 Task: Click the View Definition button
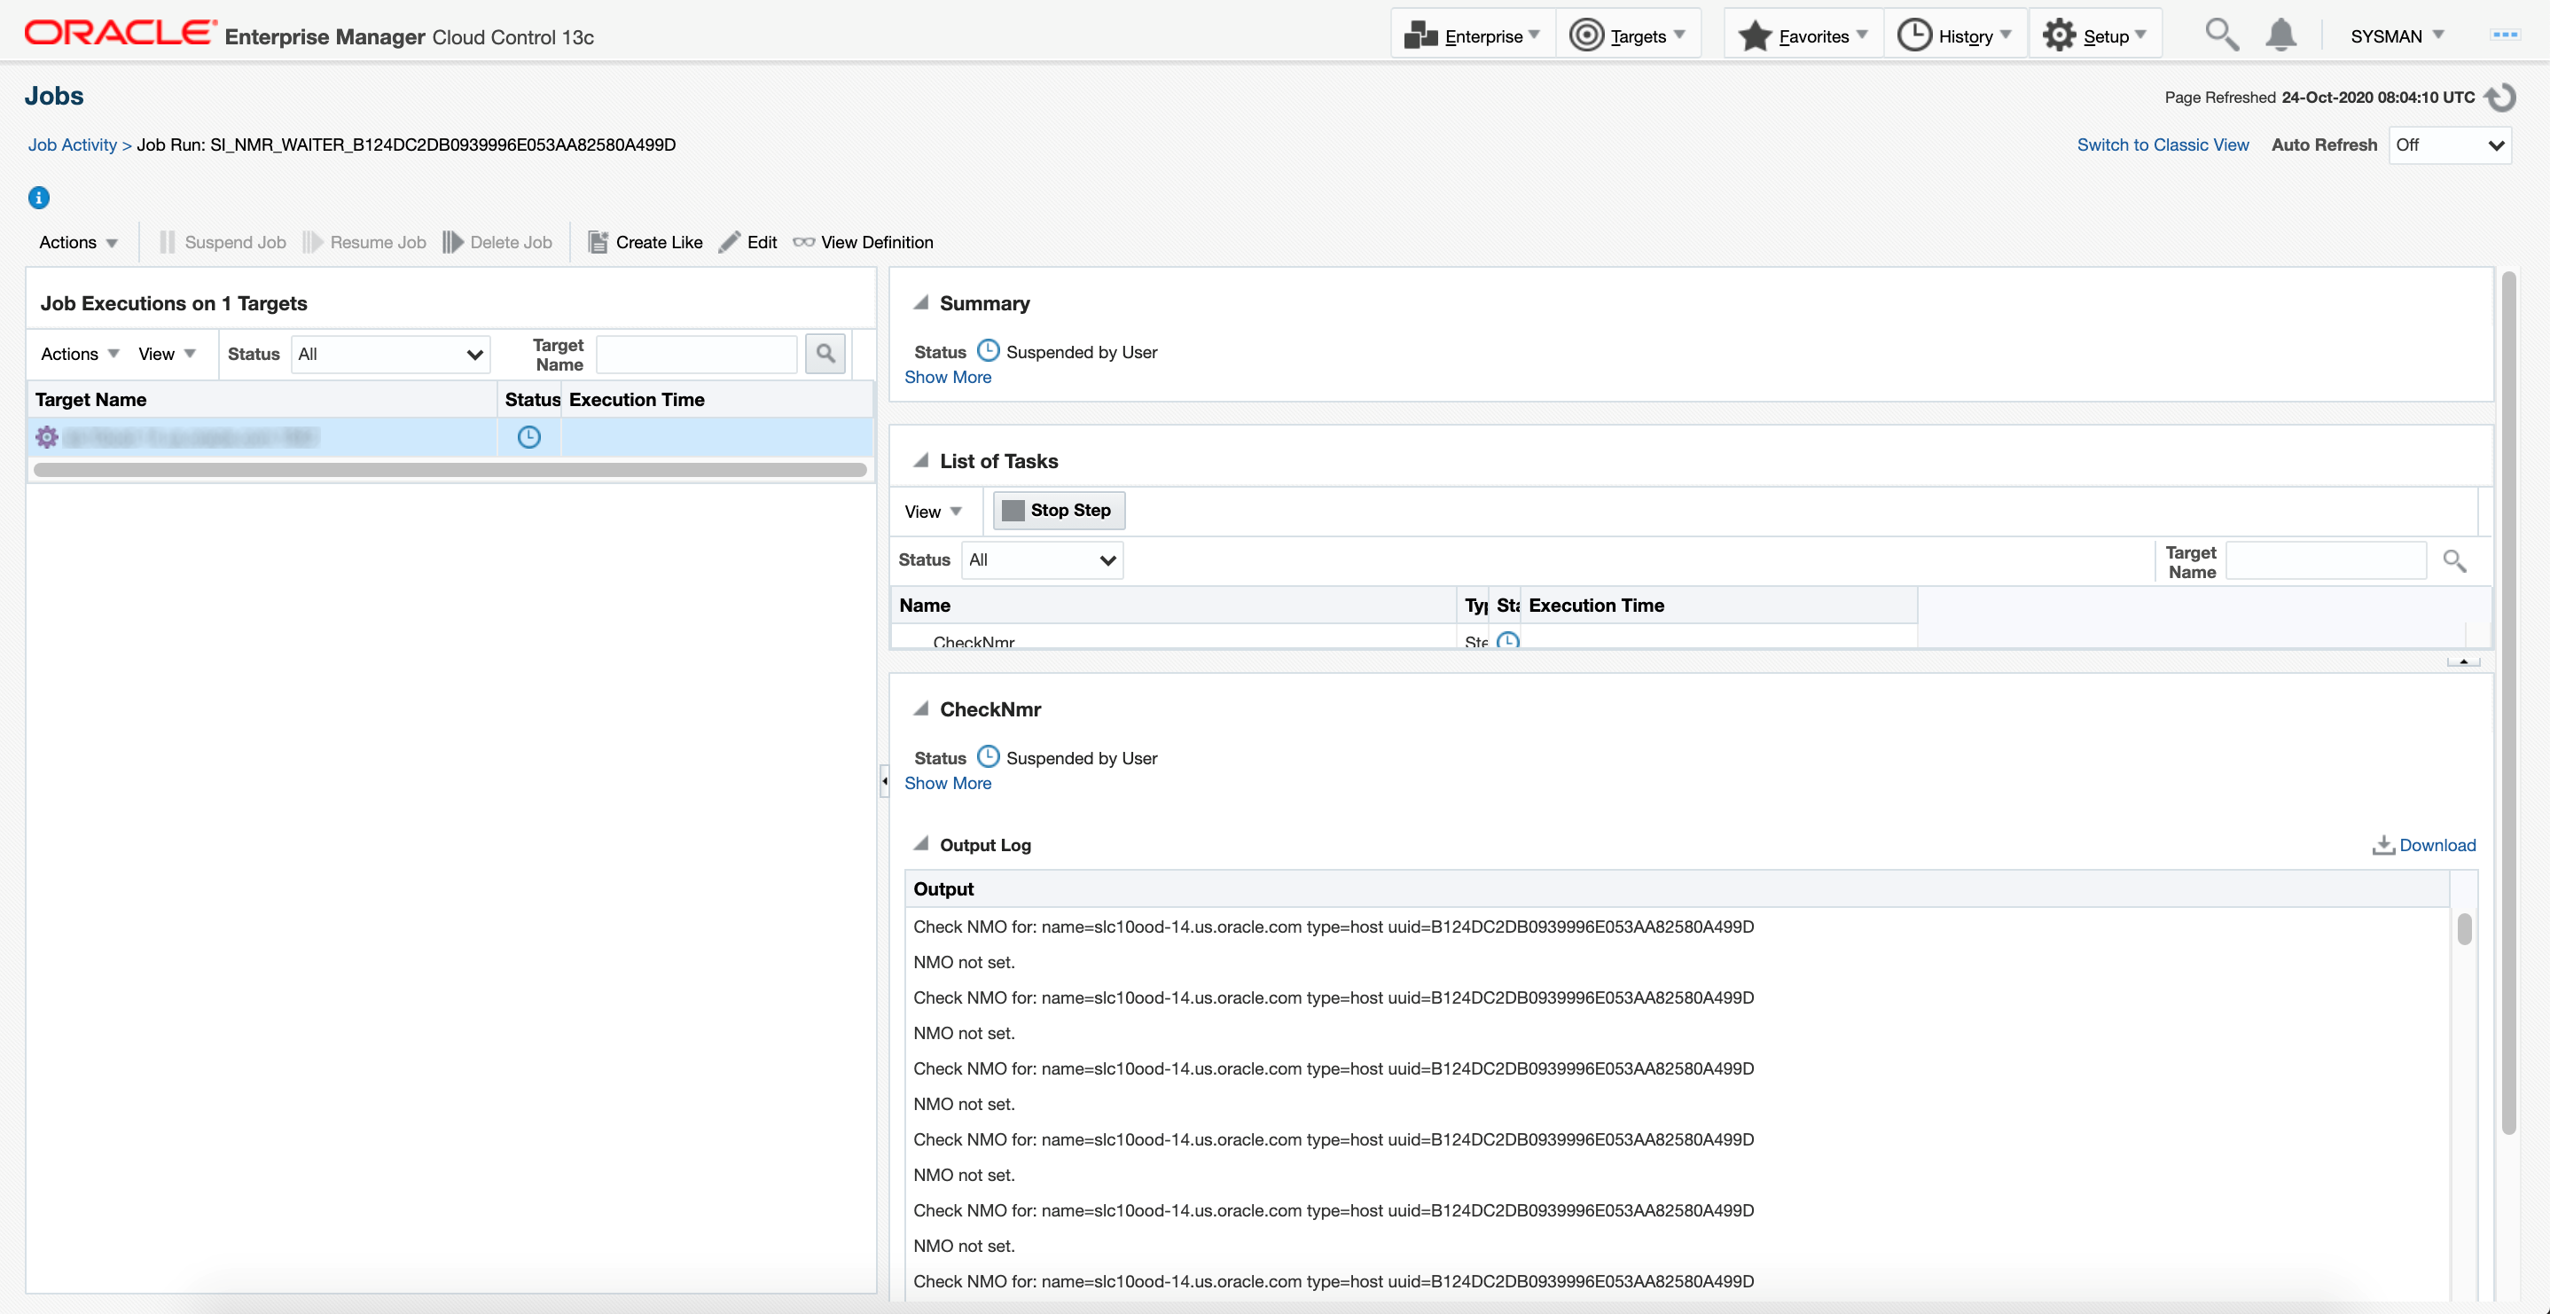(864, 243)
